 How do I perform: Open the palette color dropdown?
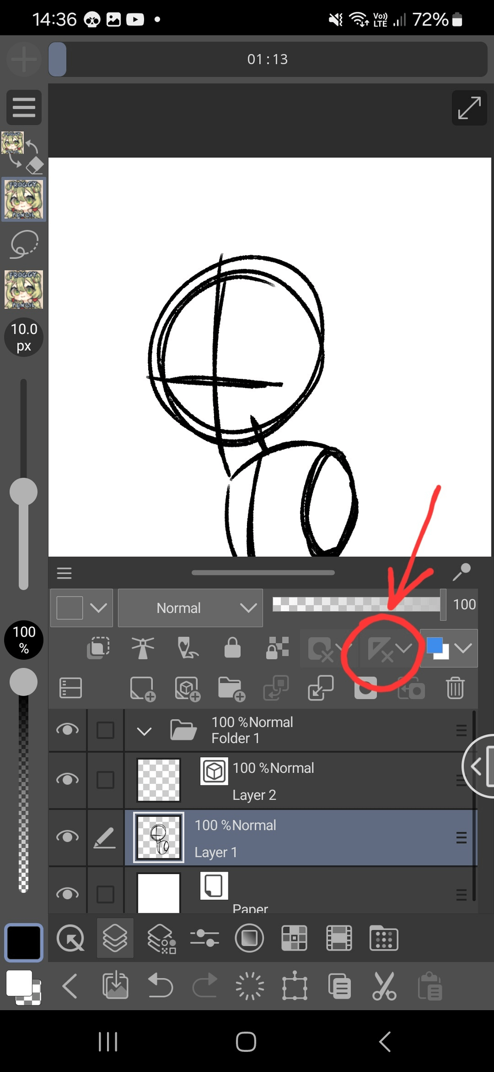pos(81,608)
